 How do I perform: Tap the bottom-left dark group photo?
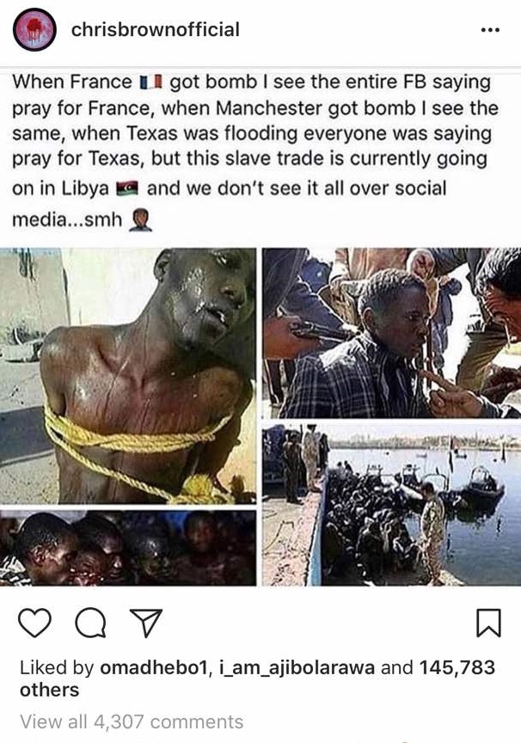pos(128,548)
